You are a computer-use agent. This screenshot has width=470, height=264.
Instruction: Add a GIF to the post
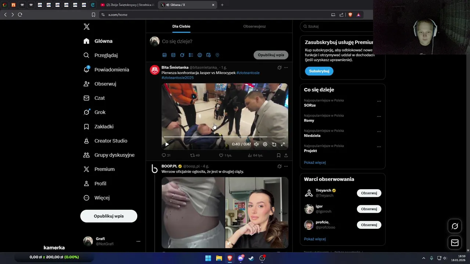click(173, 55)
